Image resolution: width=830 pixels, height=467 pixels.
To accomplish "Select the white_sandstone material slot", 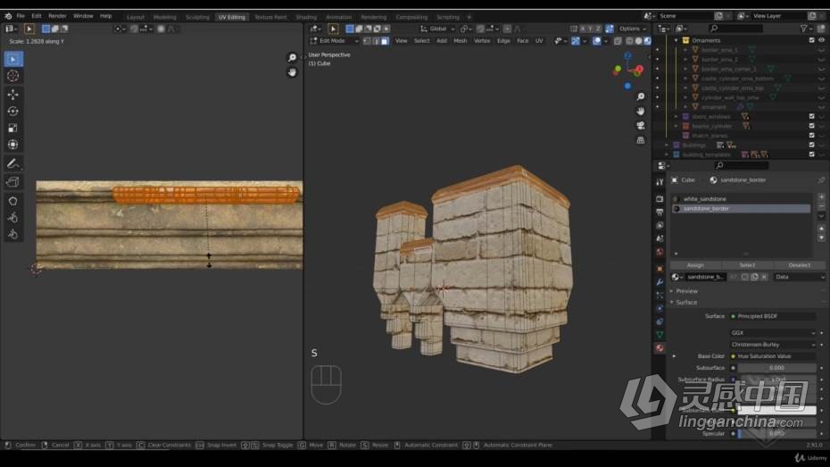I will pyautogui.click(x=741, y=199).
